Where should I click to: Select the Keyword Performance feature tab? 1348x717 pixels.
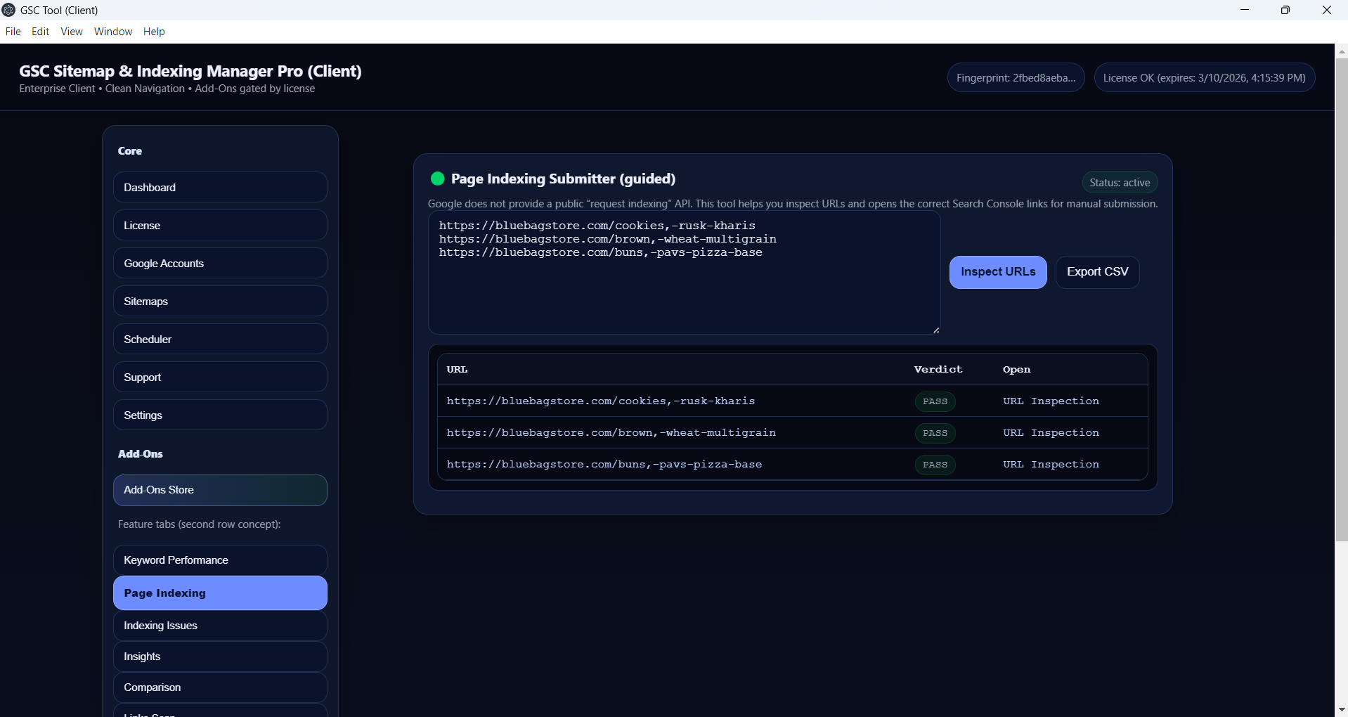coord(220,560)
